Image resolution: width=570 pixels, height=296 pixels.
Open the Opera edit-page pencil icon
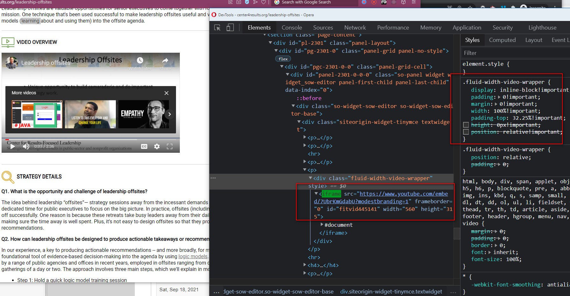[230, 2]
